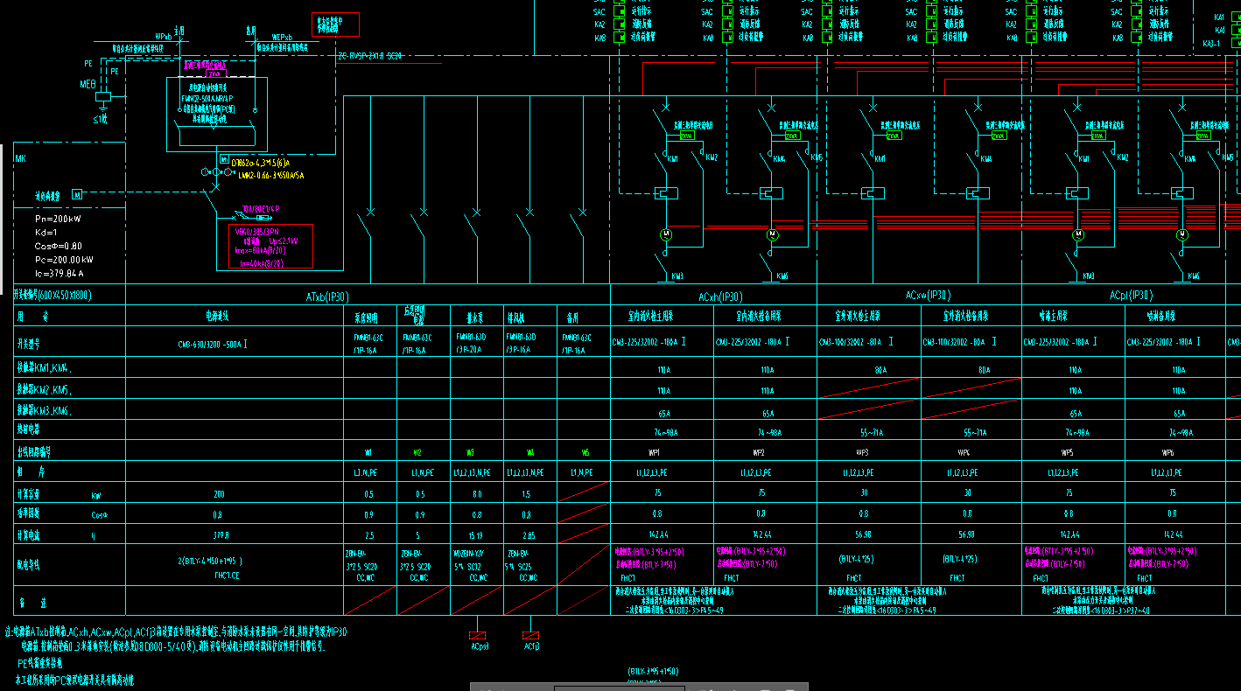Viewport: 1241px width, 691px height.
Task: Select the CM3-630/3200 -500A switch model cell
Action: point(213,344)
